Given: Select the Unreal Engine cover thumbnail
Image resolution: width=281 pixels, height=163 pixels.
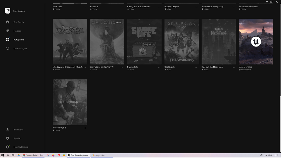Looking at the screenshot, I should click(x=256, y=42).
